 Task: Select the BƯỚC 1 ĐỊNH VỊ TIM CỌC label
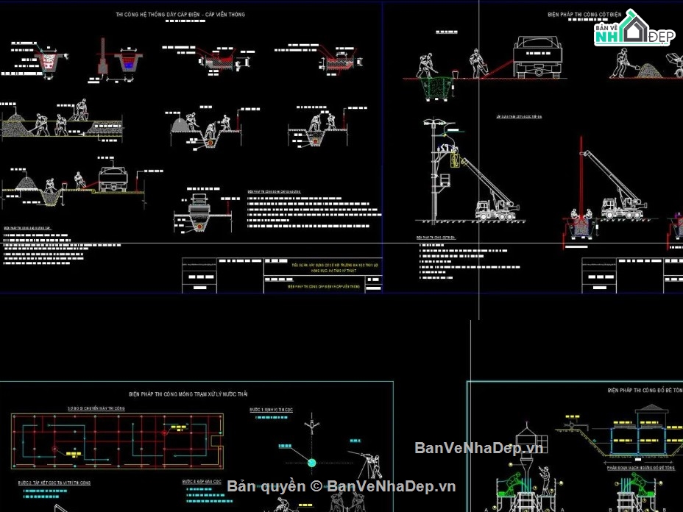[271, 410]
